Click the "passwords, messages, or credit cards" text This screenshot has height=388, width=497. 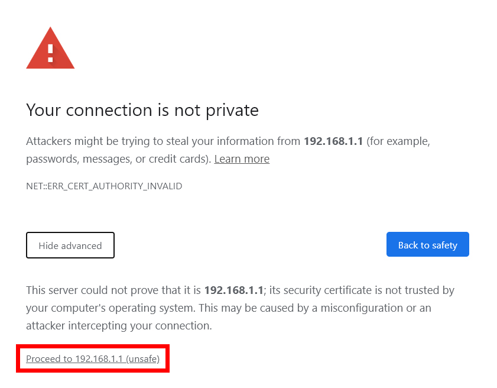click(116, 159)
